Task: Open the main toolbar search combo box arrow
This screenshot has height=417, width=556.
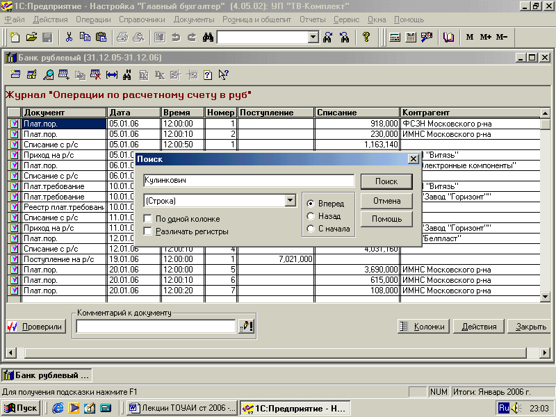Action: pos(313,37)
